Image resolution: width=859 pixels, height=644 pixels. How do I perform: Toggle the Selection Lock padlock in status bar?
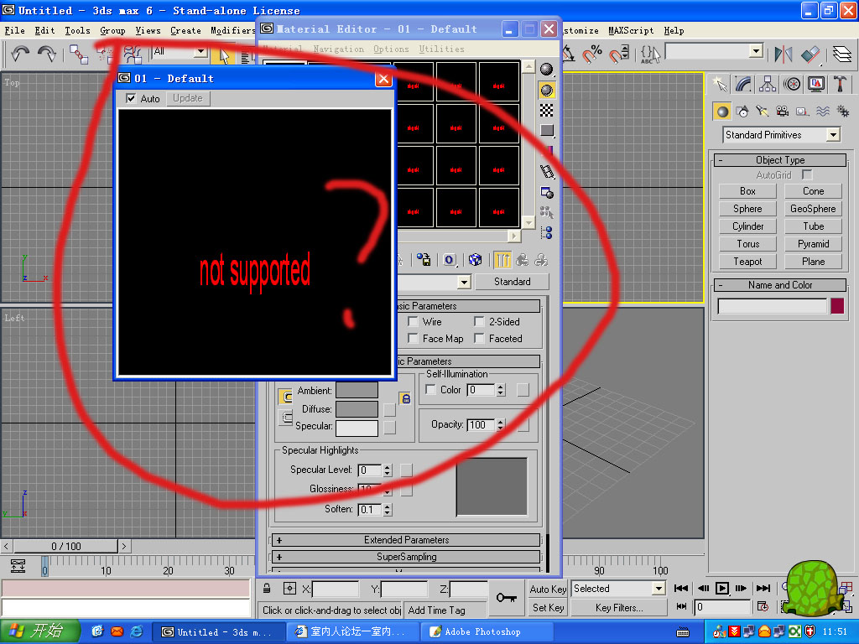tap(267, 589)
